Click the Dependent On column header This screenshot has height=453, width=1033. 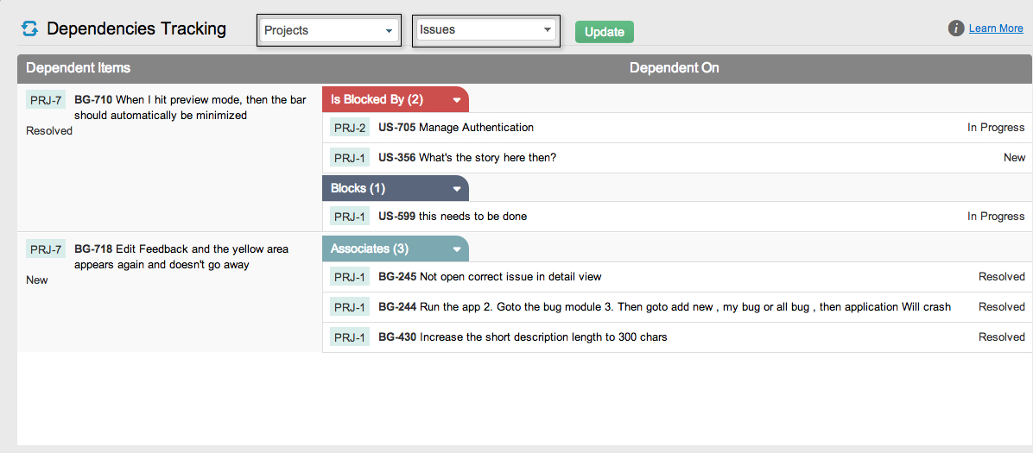[x=674, y=68]
